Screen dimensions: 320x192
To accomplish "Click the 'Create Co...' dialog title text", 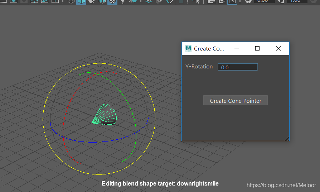I will tap(209, 49).
